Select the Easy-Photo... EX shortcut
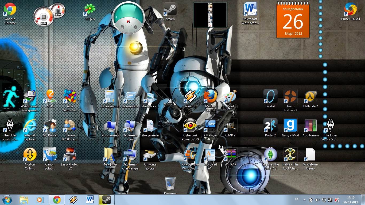 pos(70,159)
